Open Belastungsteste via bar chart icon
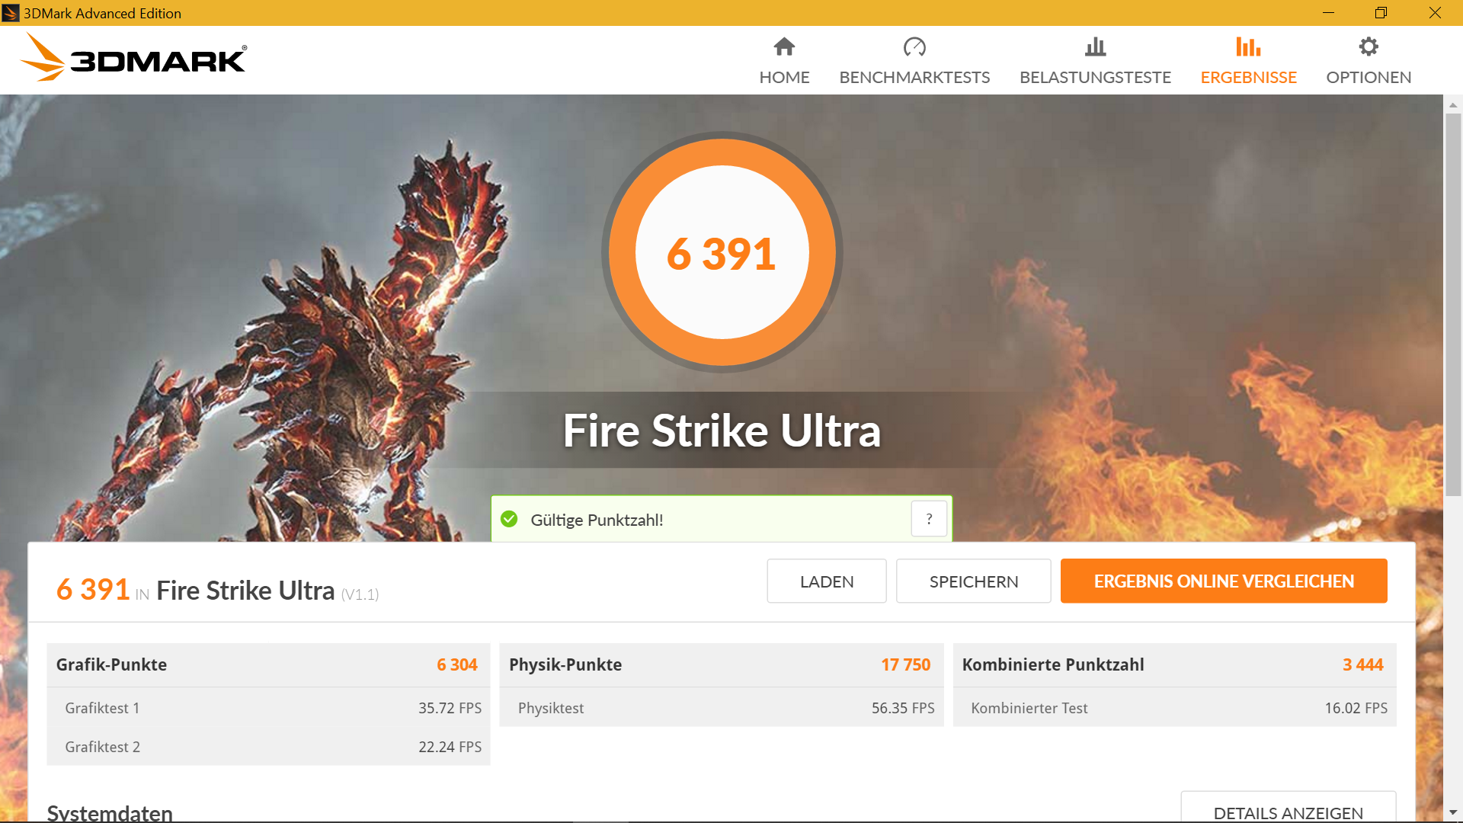This screenshot has width=1463, height=823. 1095,47
